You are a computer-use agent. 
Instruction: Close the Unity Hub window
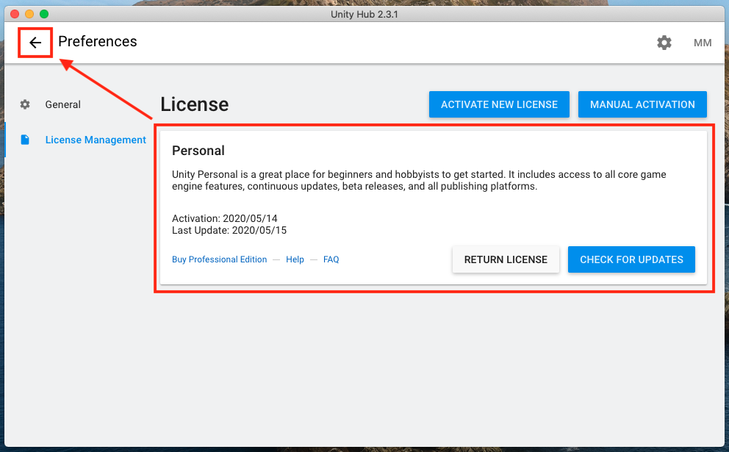[x=15, y=14]
